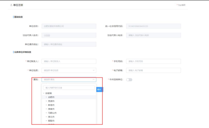
Task: Collapse the 属地 dropdown using its arrow
Action: point(94,80)
